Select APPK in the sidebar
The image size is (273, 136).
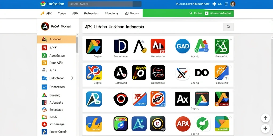pyautogui.click(x=57, y=48)
